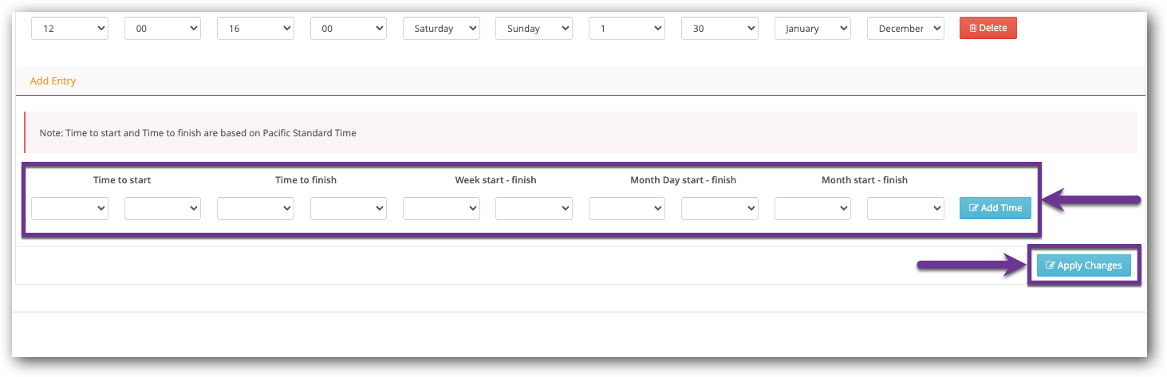The height and width of the screenshot is (377, 1167).
Task: Click the 'Time to finish' column label
Action: point(306,180)
